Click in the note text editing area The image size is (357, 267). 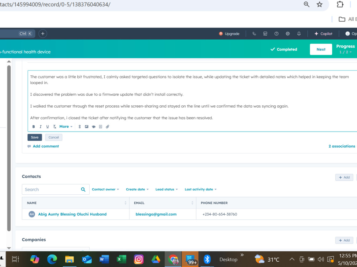pyautogui.click(x=192, y=97)
